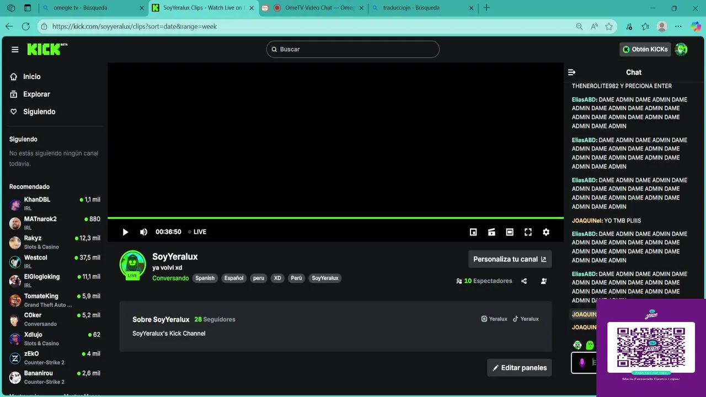The height and width of the screenshot is (397, 706).
Task: Open the KhanDBL recommended channel
Action: coord(54,203)
